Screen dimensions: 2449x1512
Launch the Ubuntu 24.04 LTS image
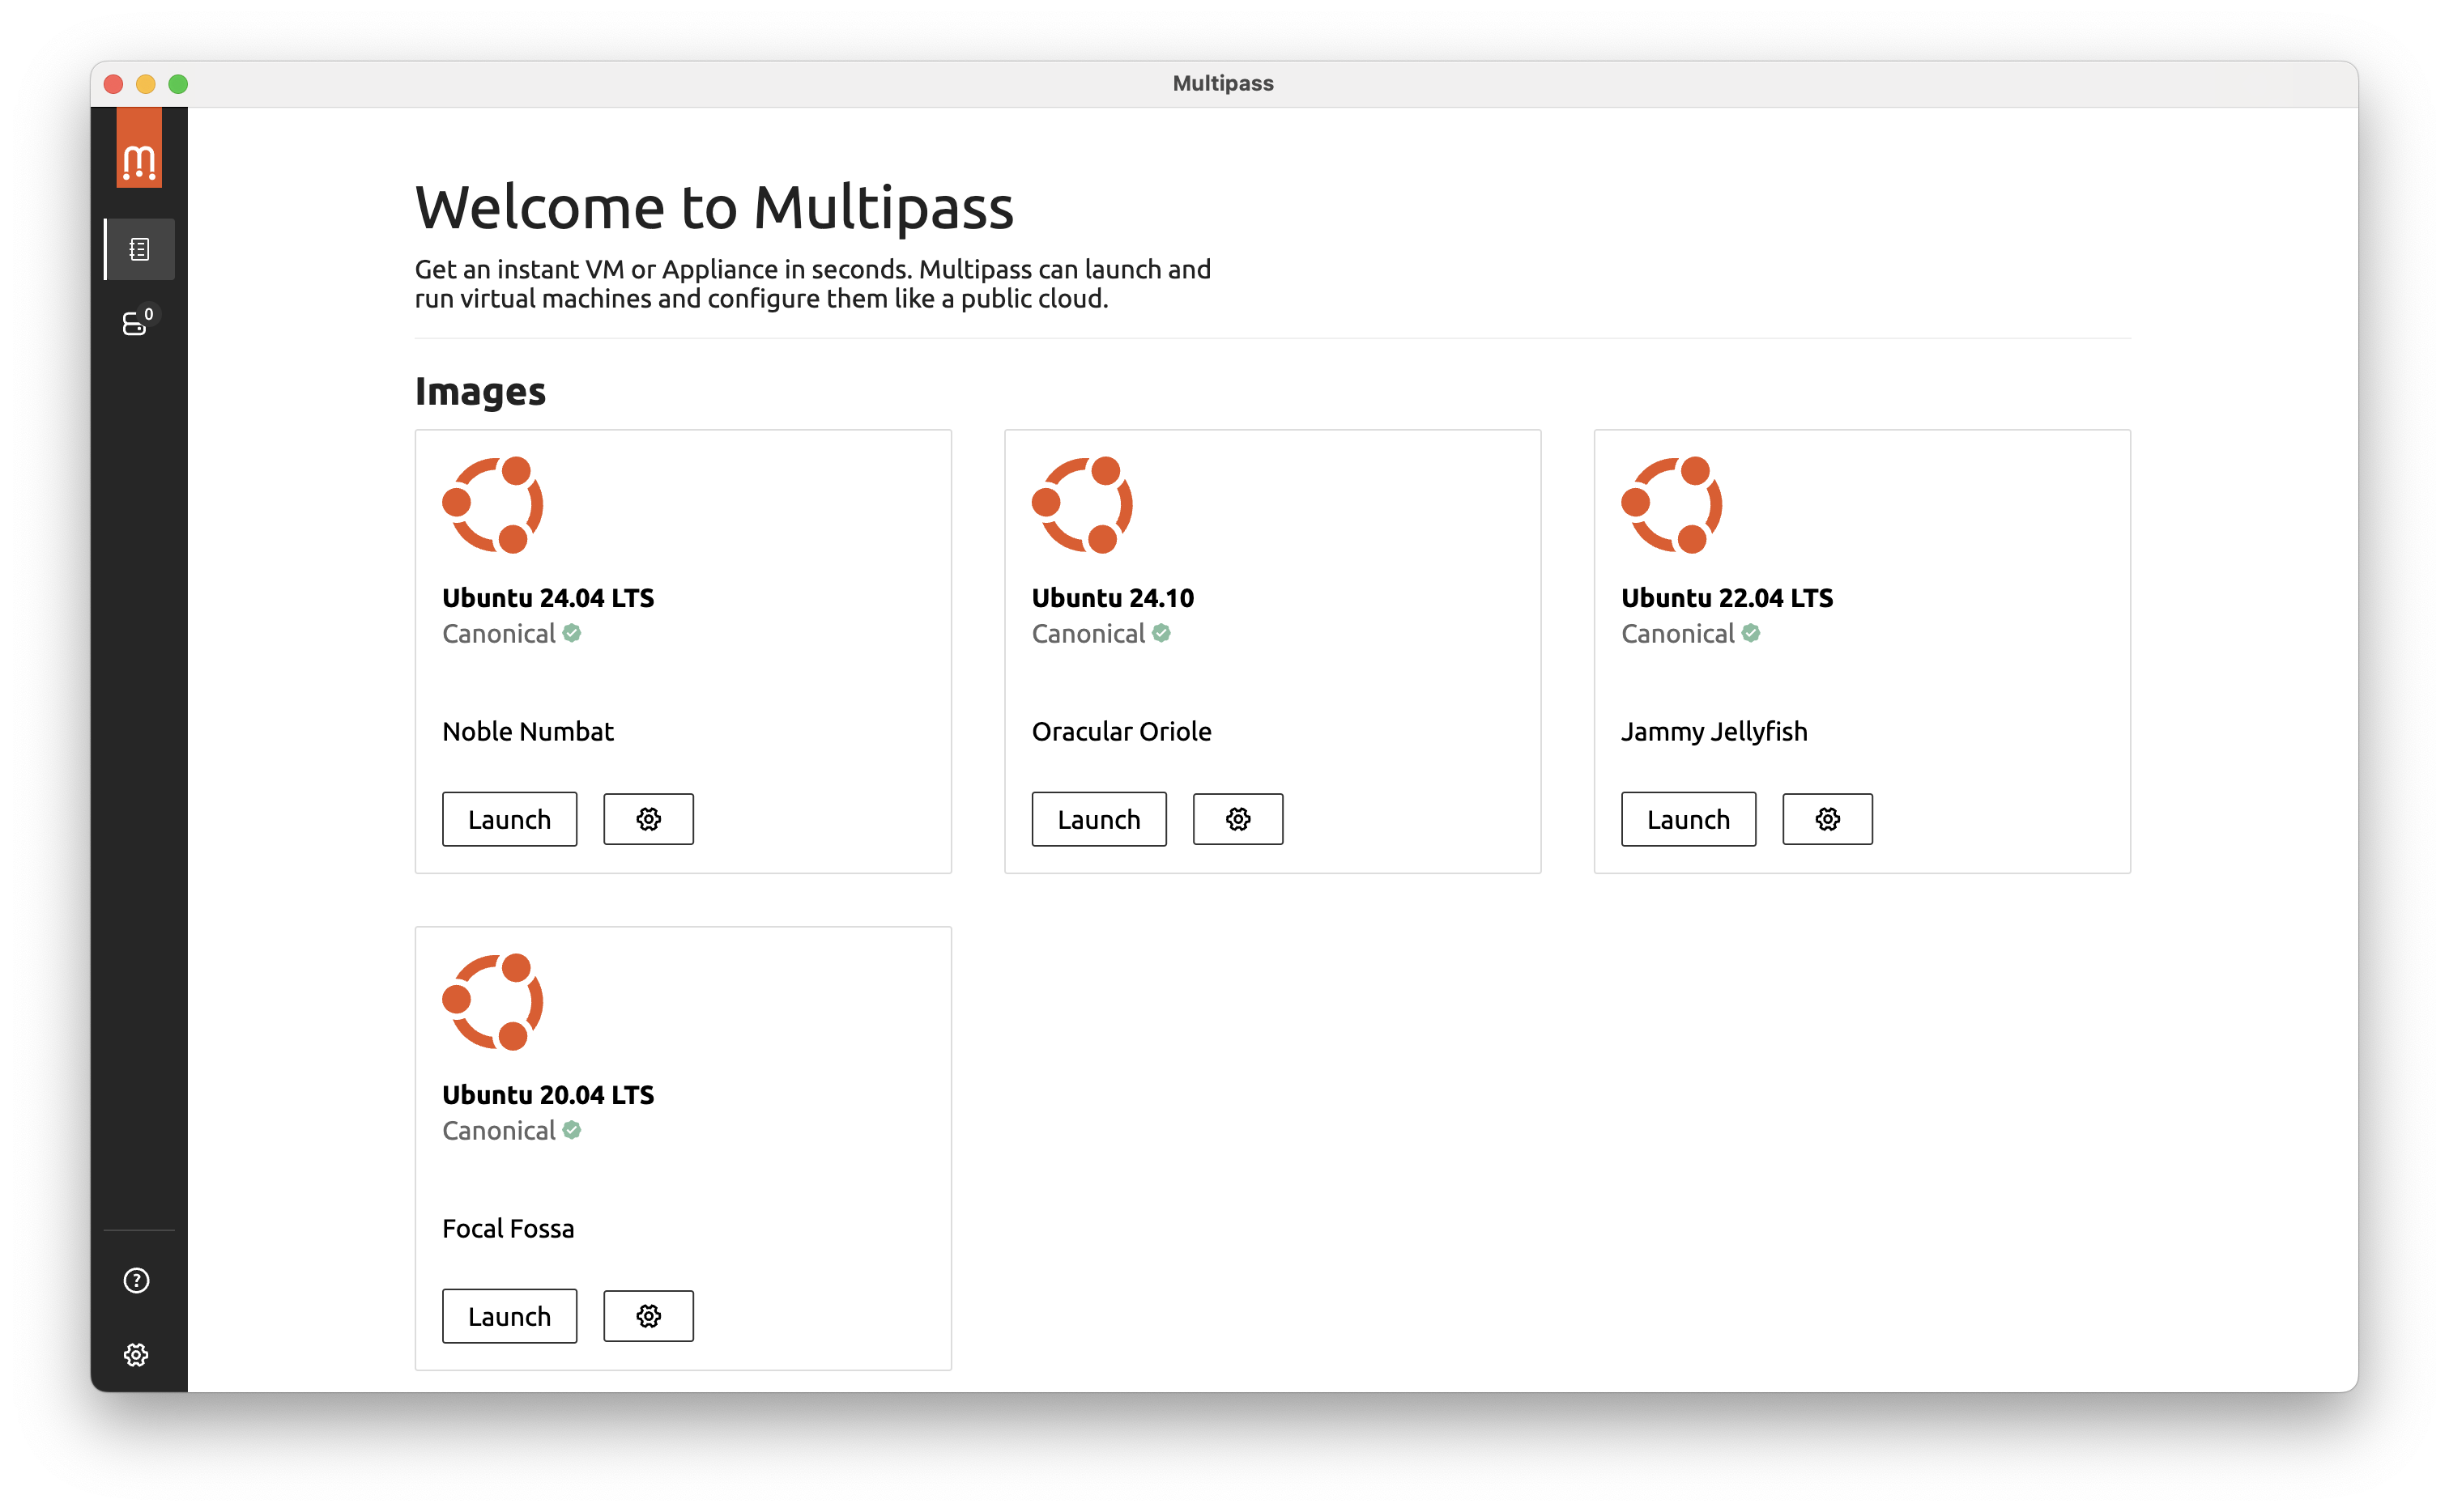(509, 819)
